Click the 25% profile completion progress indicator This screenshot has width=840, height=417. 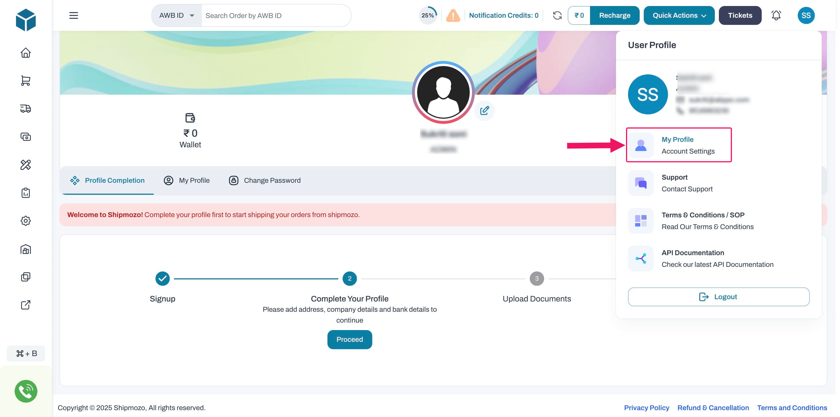click(427, 15)
